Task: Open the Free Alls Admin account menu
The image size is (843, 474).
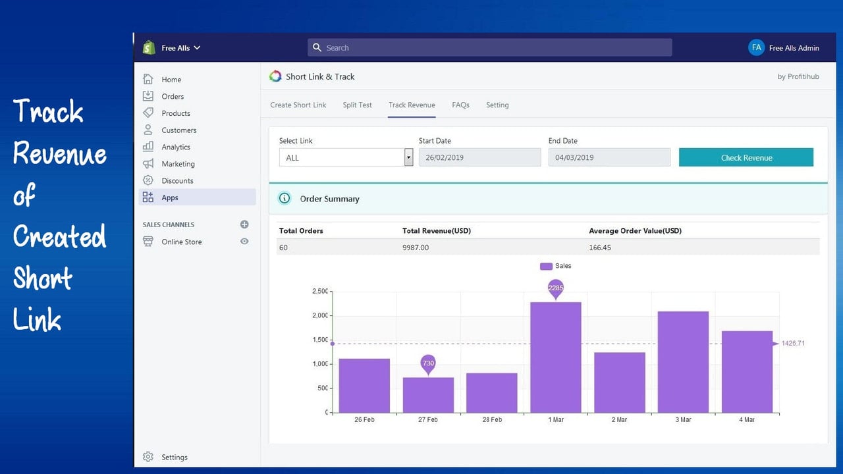Action: (784, 47)
